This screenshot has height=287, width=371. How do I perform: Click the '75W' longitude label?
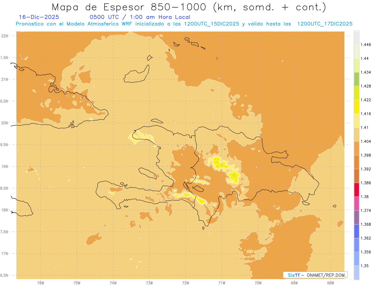[x=77, y=283]
